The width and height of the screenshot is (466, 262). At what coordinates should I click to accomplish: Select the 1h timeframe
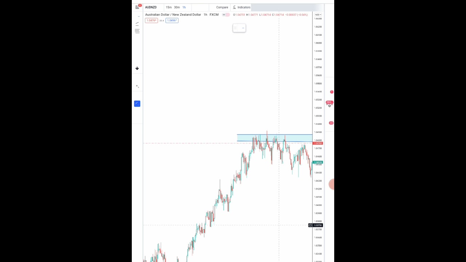click(x=184, y=7)
